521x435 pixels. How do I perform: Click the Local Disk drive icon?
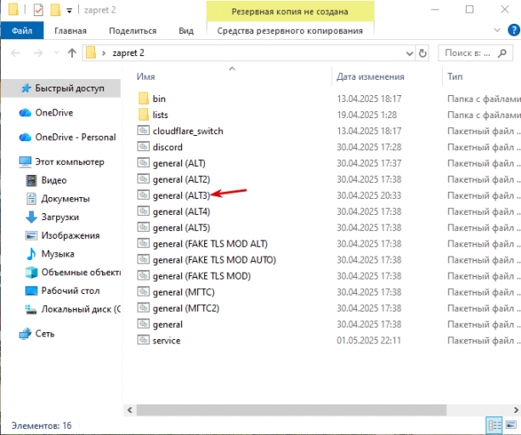tap(31, 309)
